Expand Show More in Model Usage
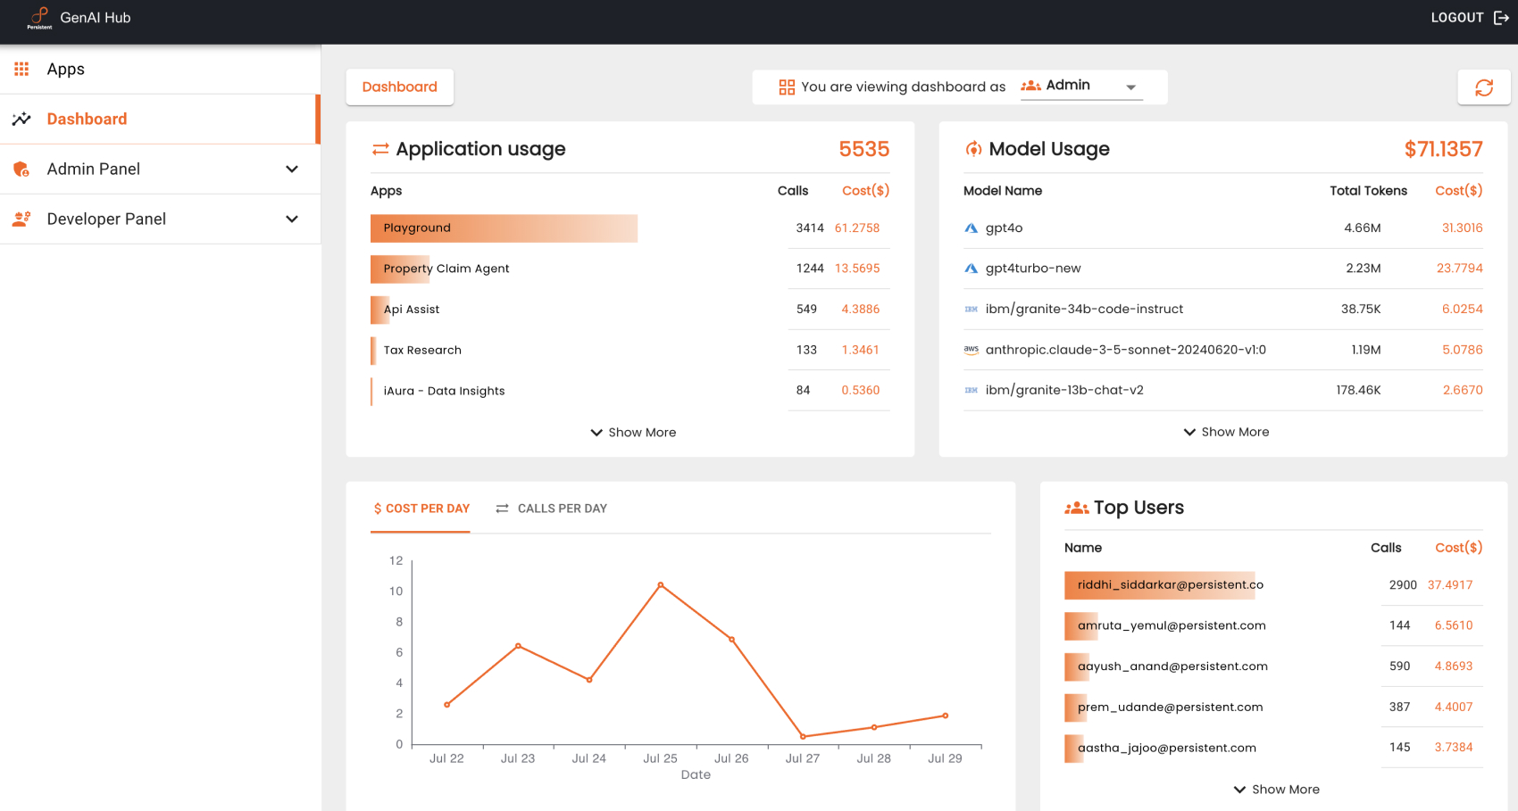 [x=1225, y=432]
